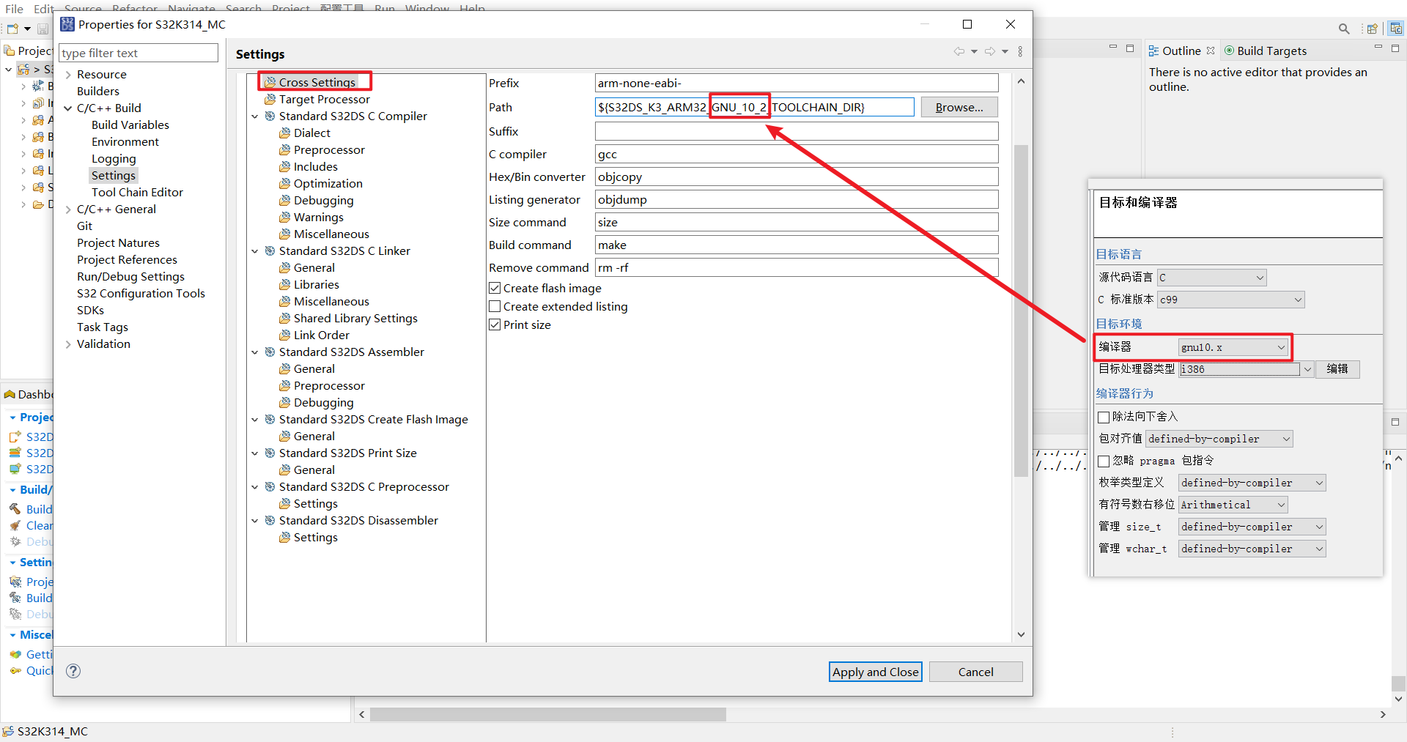The image size is (1407, 742).
Task: Expand the Resource properties node
Action: [68, 75]
